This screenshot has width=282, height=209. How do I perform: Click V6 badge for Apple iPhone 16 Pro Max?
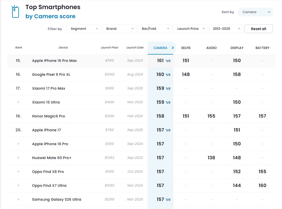168,61
